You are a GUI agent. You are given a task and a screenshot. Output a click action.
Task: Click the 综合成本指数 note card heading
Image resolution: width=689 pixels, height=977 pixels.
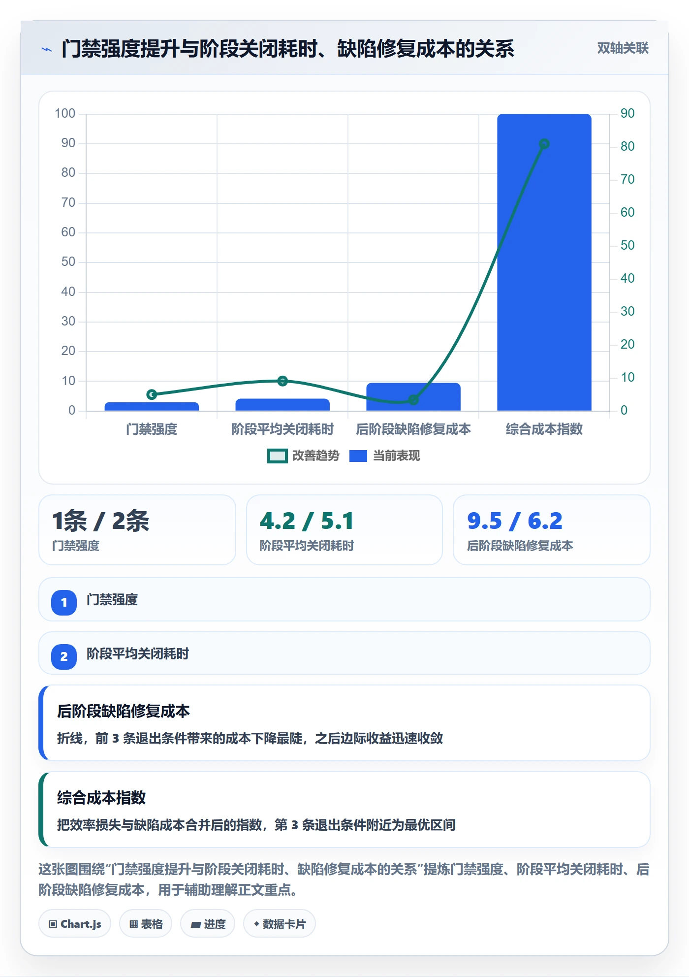point(101,798)
